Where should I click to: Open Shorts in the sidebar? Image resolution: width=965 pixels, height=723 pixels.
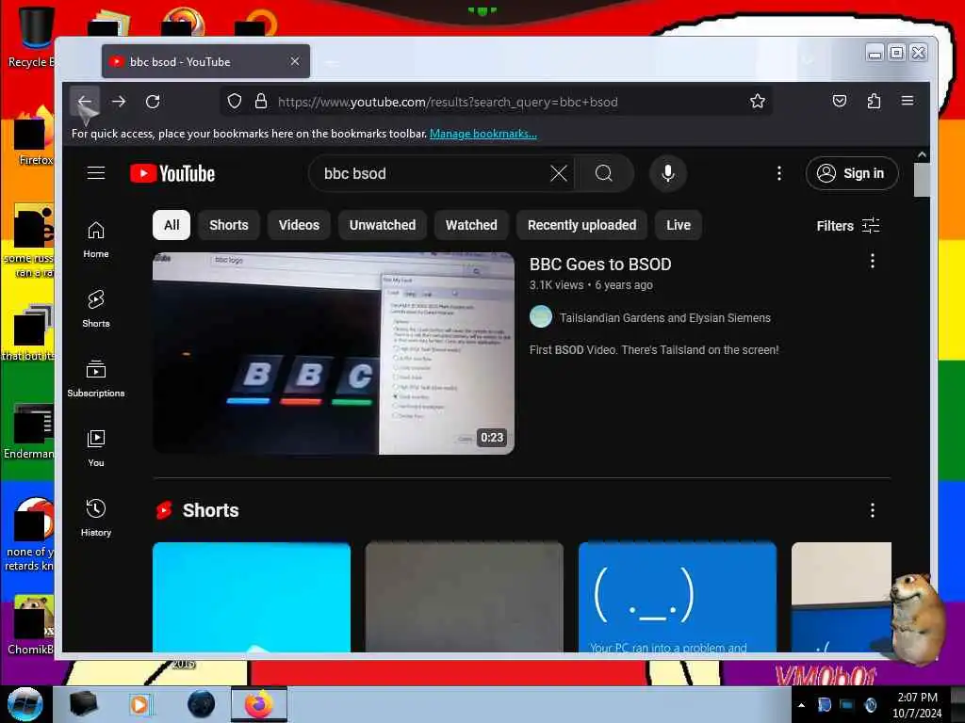click(96, 309)
